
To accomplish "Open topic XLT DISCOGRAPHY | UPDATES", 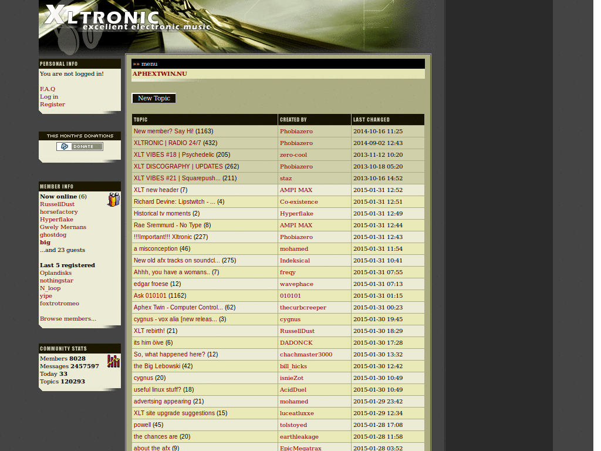I will (x=178, y=166).
